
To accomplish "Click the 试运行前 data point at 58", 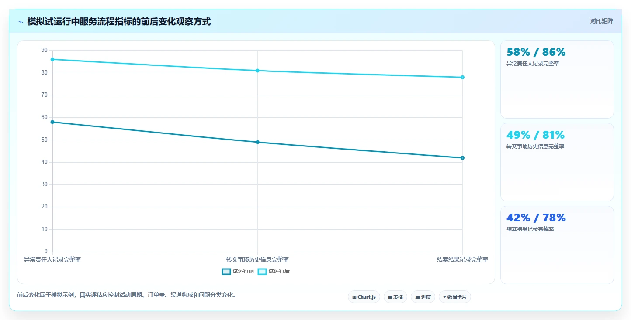I will [52, 122].
